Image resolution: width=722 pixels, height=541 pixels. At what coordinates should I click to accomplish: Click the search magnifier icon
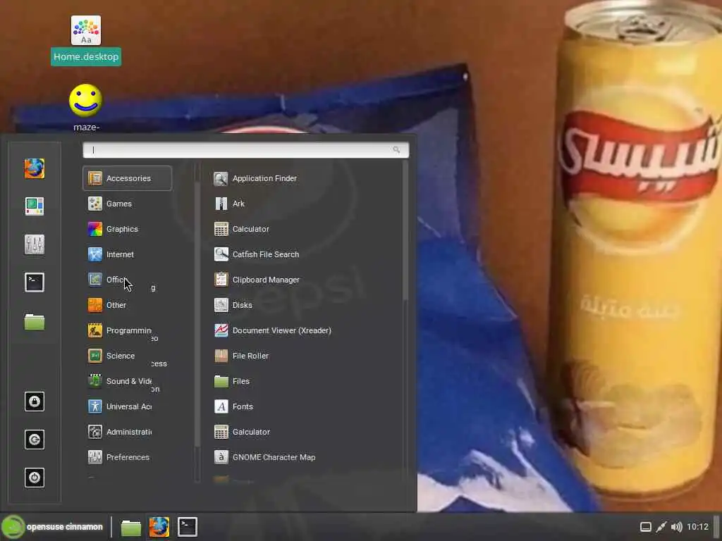point(396,150)
